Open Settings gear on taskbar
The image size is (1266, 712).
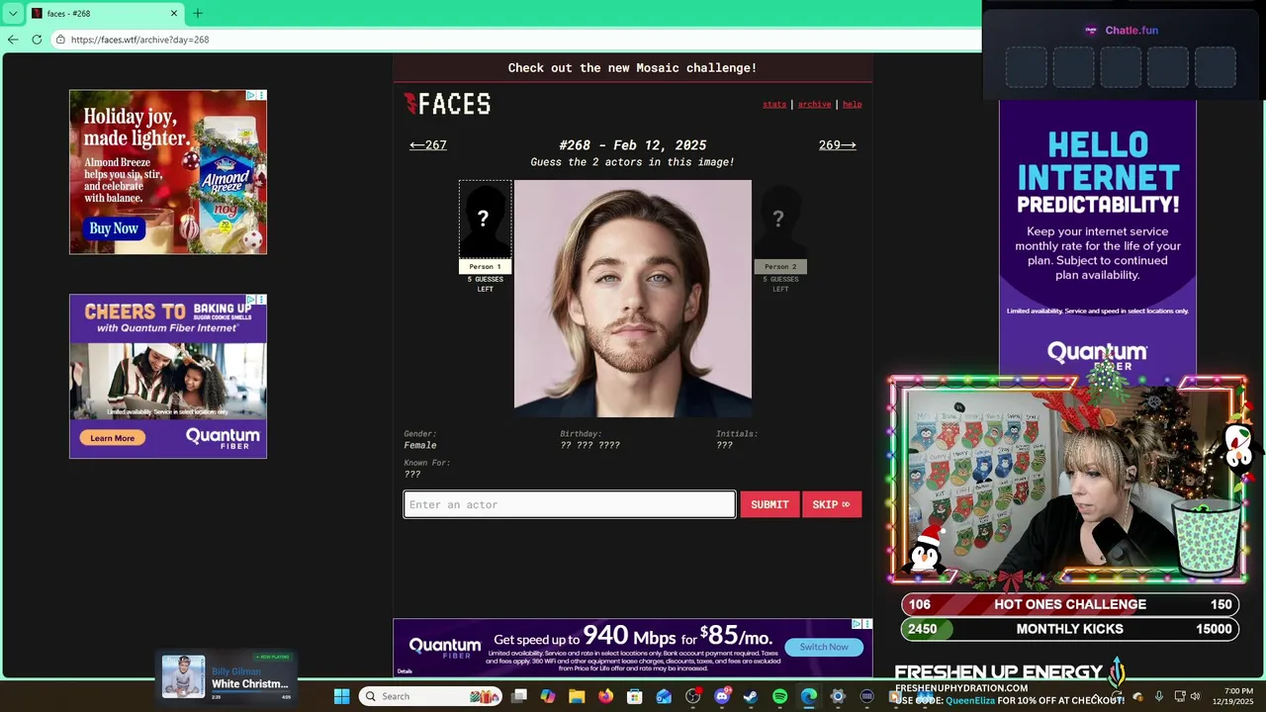(838, 696)
